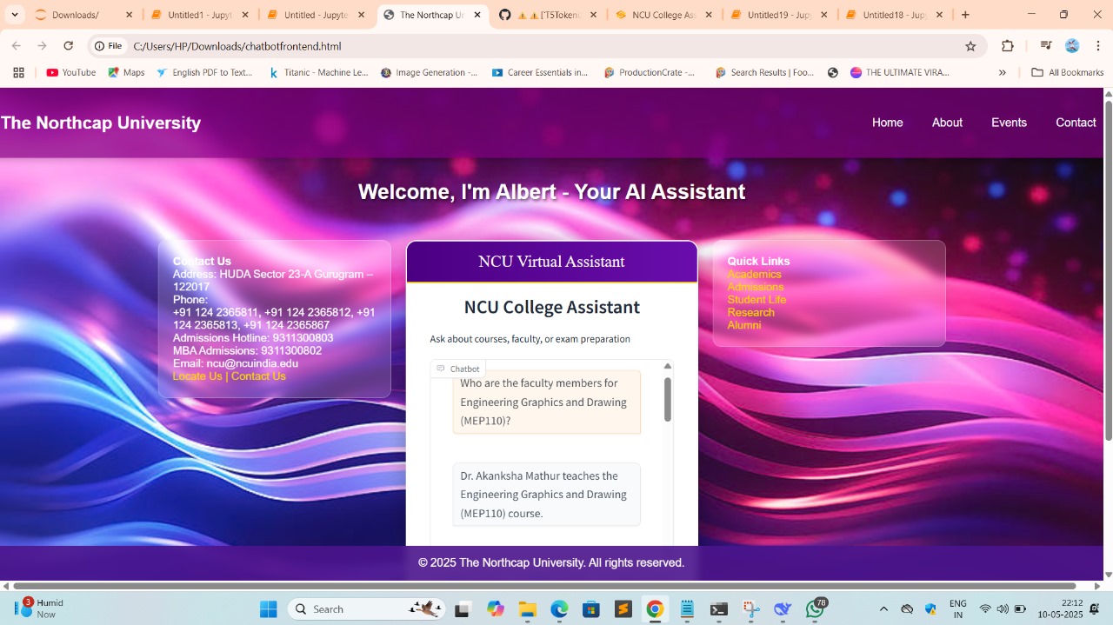Click the speaker volume icon in the tray
1113x625 pixels.
[1001, 608]
